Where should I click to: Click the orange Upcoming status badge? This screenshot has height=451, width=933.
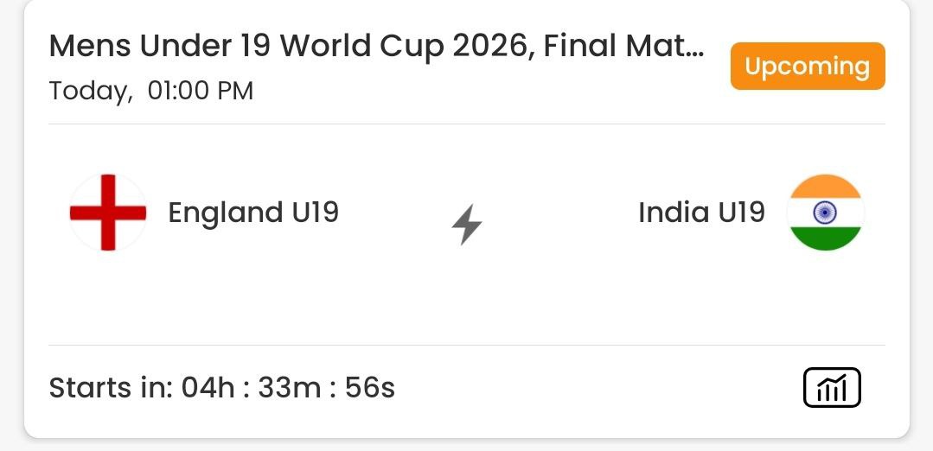pos(808,67)
